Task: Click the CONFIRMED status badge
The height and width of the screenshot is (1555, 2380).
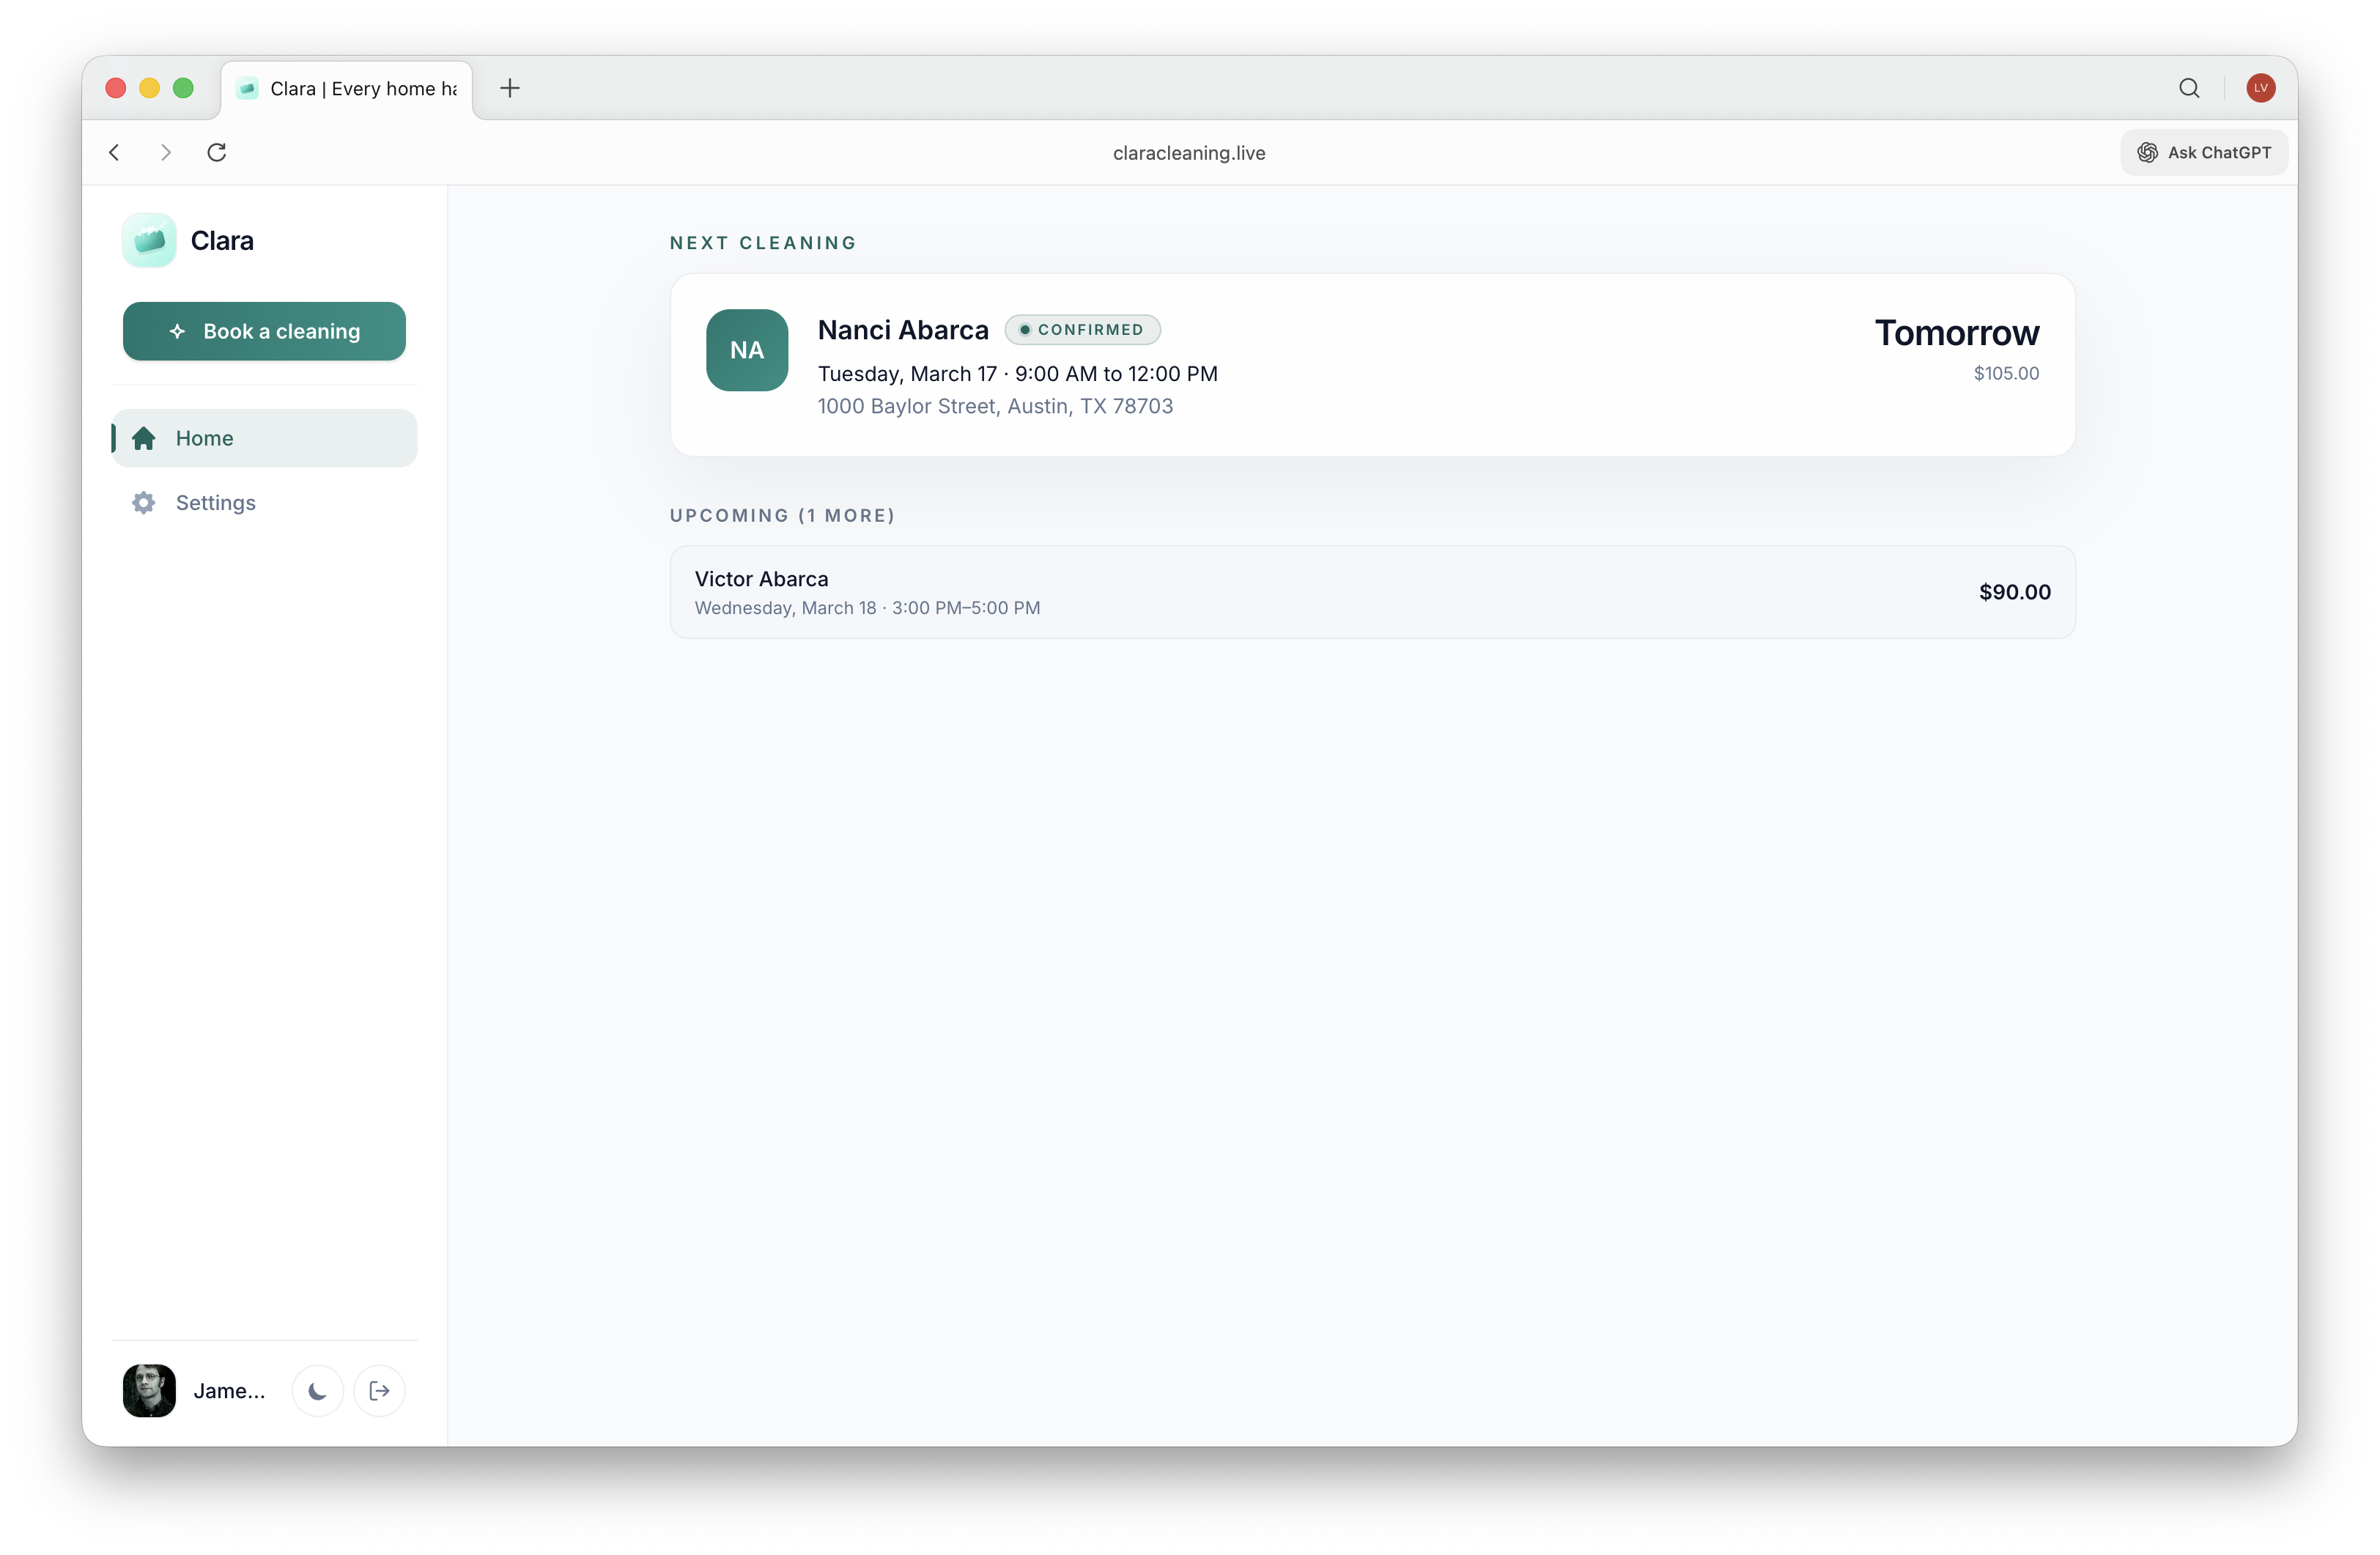Action: [1082, 330]
